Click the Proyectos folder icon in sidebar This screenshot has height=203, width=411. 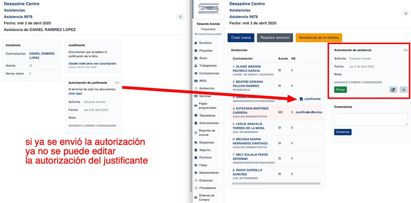coord(196,51)
